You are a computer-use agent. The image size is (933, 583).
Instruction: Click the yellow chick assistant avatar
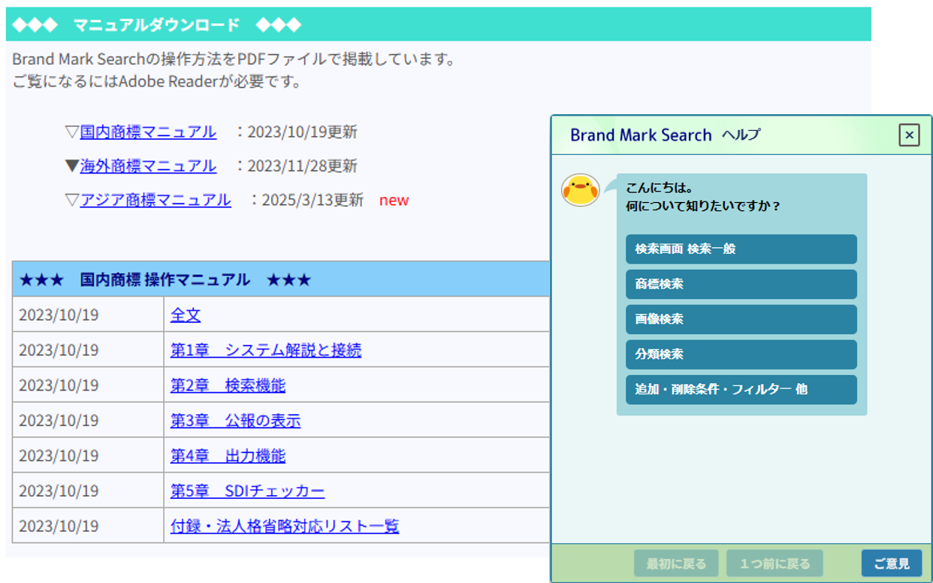coord(581,190)
